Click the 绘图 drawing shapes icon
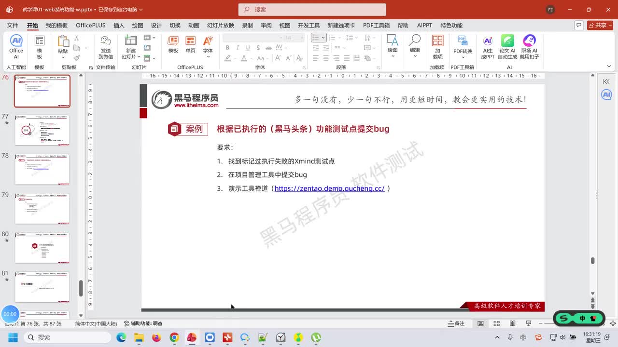The width and height of the screenshot is (618, 347). [393, 40]
